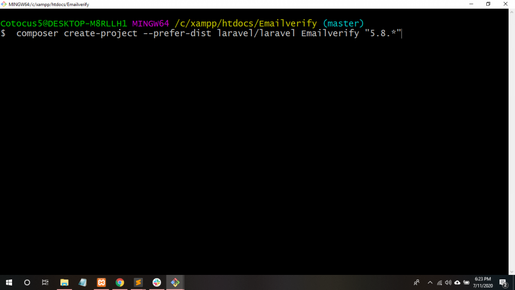Open the battery power status icon

[466, 282]
